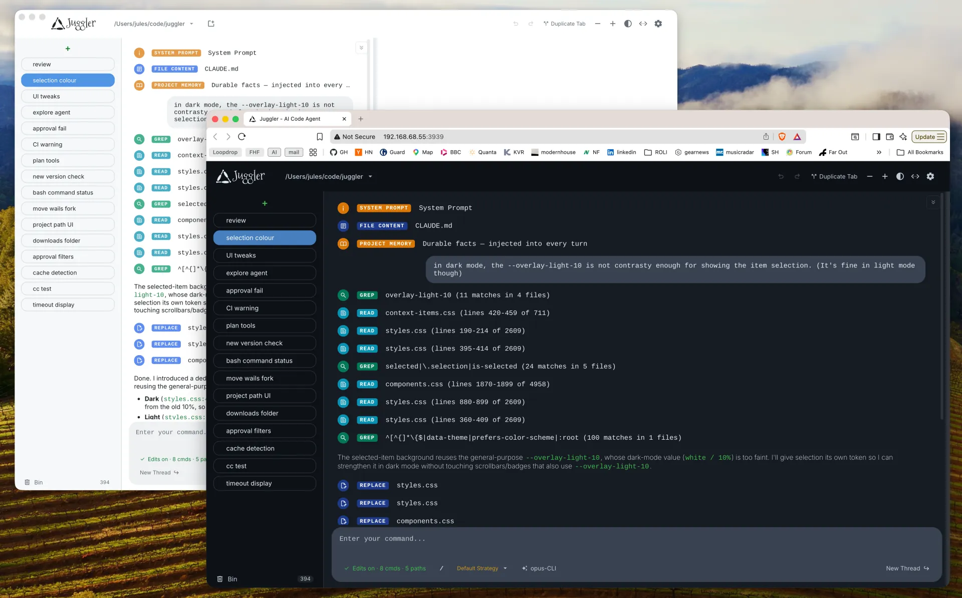Click code brackets icon in front Juggler toolbar
Screen dimensions: 962x598
915,176
